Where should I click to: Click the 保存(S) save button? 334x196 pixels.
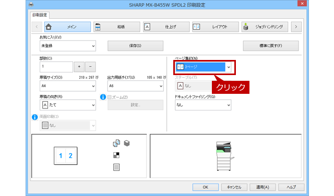tap(135, 46)
